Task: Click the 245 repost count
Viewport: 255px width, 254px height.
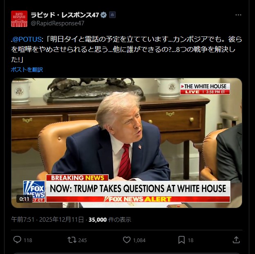Action: [x=83, y=240]
